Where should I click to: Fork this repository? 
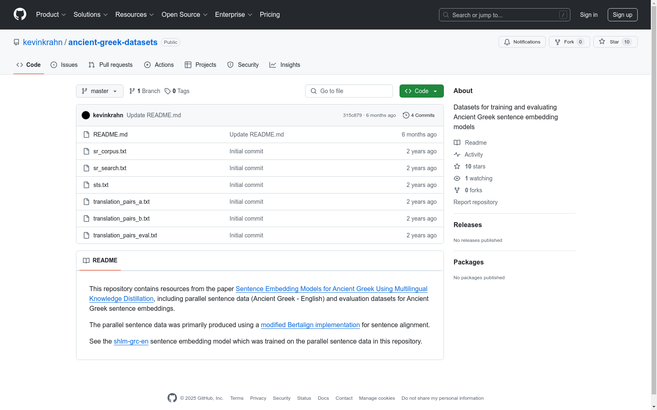coord(569,42)
